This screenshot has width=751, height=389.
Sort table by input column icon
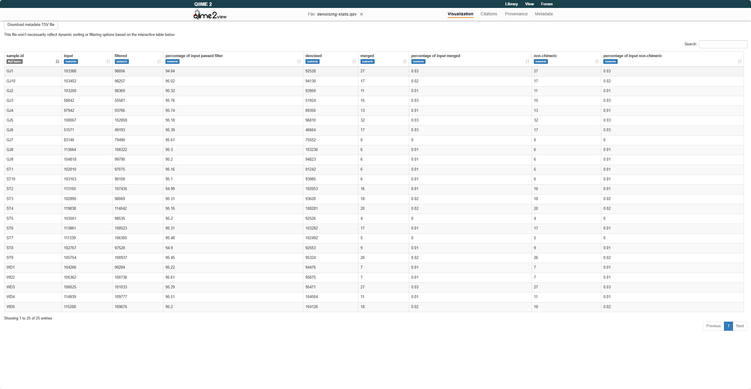coord(108,61)
